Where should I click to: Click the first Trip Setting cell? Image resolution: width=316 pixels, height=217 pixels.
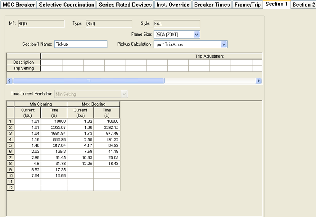(x=51, y=68)
